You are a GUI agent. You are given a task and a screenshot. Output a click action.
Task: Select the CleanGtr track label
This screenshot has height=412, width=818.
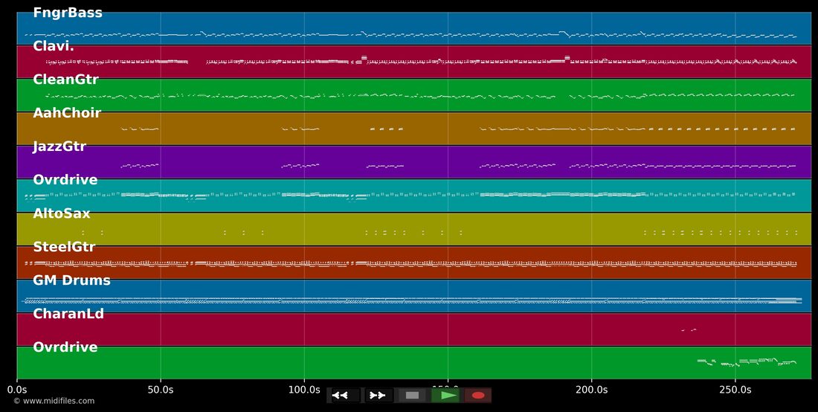coord(65,80)
